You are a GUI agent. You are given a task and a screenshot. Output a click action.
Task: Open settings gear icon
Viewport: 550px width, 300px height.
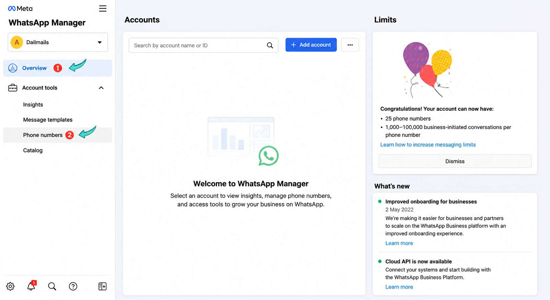pyautogui.click(x=10, y=286)
